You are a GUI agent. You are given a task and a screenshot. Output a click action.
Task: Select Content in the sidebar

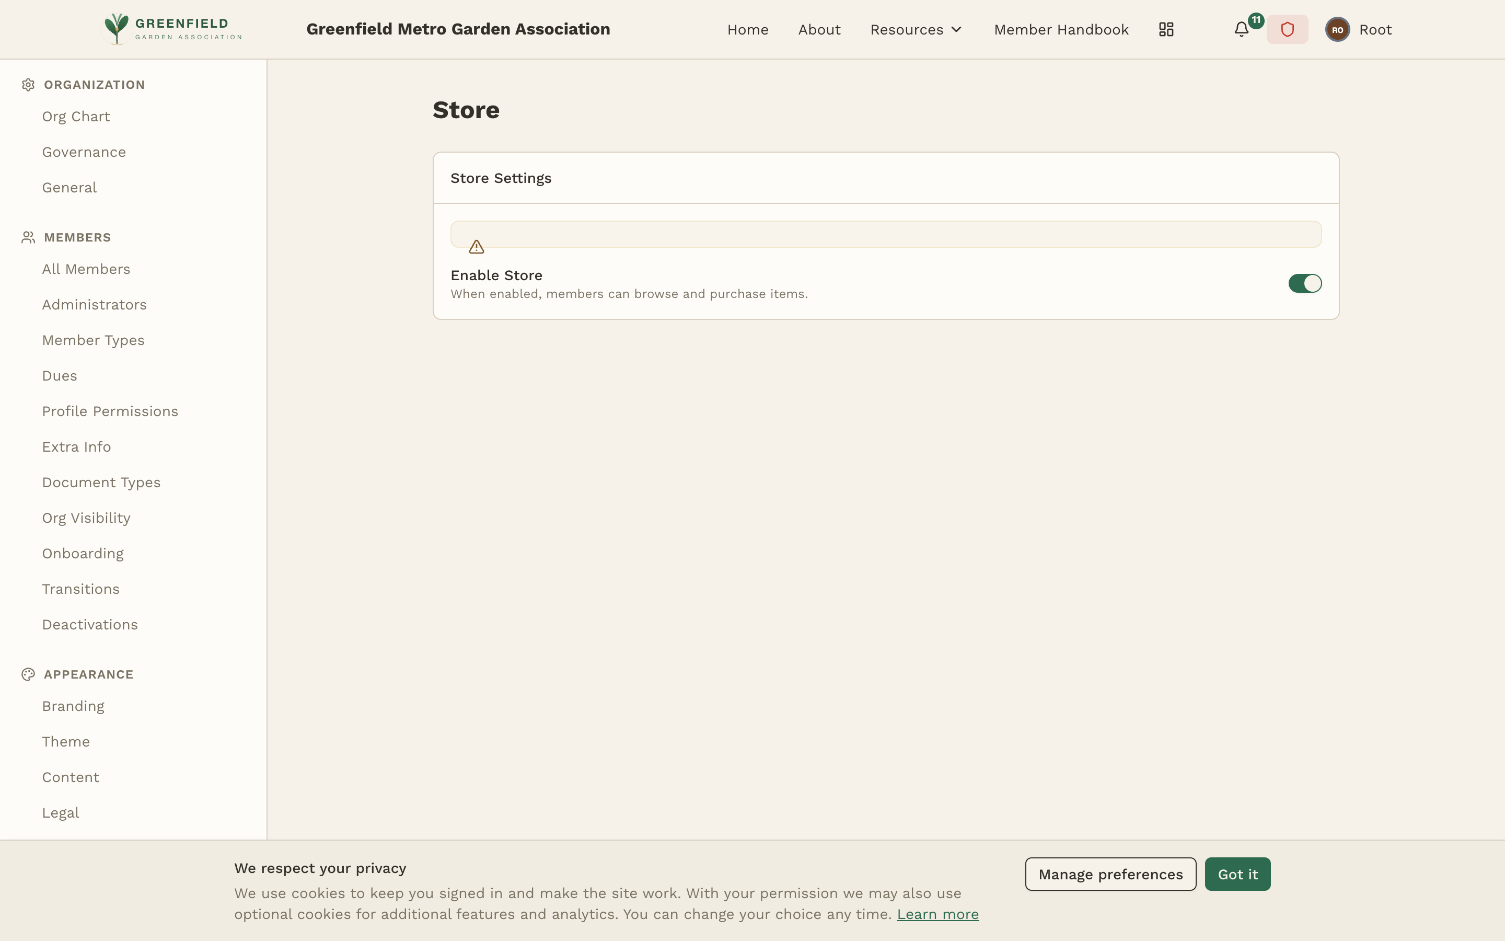[x=70, y=777]
